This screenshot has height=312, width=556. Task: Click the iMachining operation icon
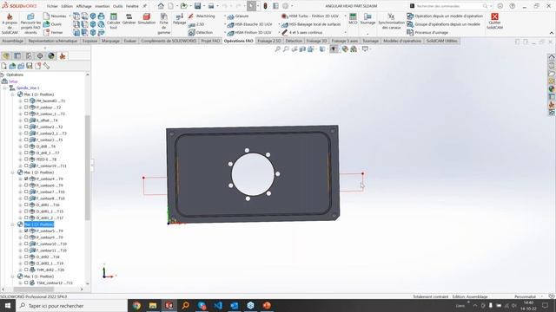click(191, 16)
